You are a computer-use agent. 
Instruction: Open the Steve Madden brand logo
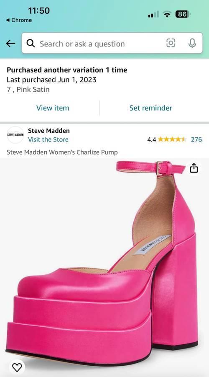15,135
